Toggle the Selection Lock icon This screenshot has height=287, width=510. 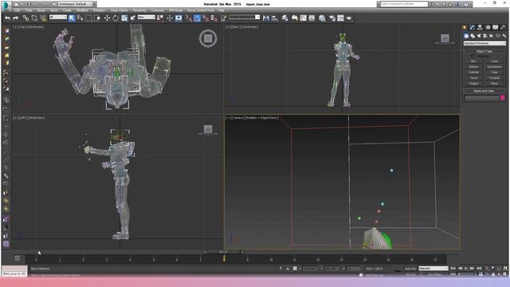click(288, 269)
